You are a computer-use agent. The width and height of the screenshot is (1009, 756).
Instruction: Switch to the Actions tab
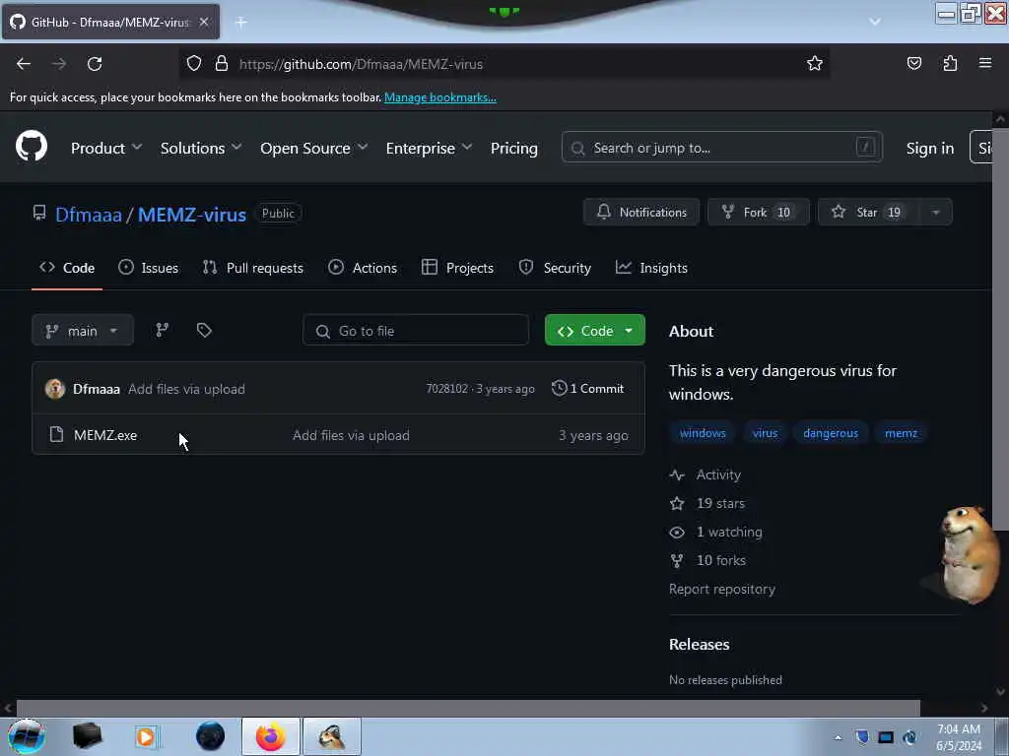[363, 268]
